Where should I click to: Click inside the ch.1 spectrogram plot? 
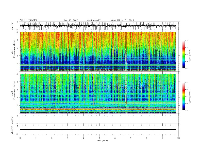[98, 52]
